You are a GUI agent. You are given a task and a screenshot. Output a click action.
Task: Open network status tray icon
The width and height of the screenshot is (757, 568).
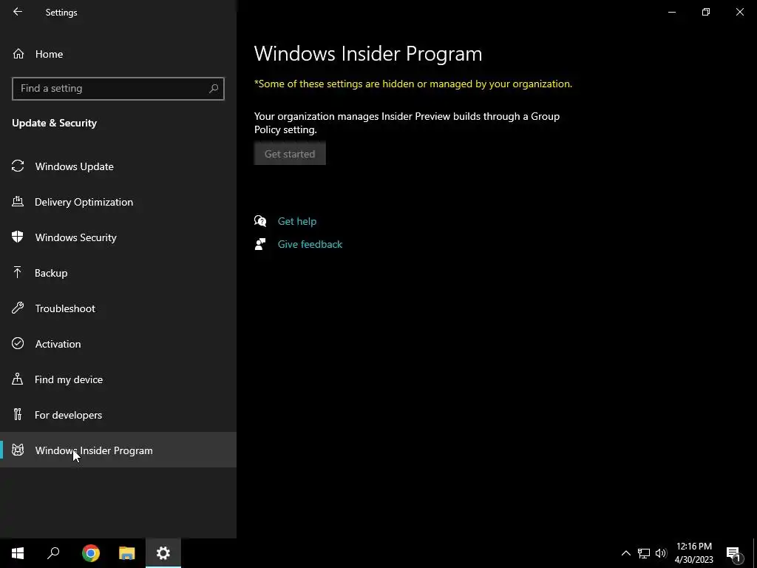644,553
